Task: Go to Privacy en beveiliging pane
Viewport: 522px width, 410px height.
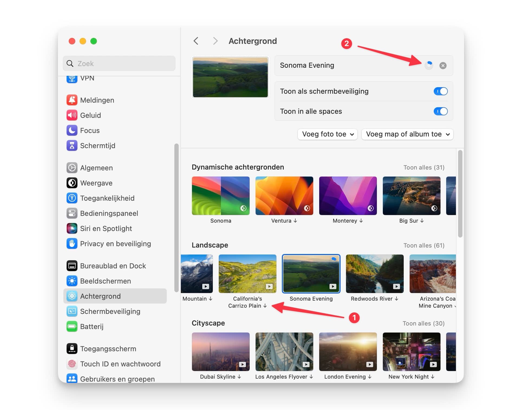Action: coord(115,244)
